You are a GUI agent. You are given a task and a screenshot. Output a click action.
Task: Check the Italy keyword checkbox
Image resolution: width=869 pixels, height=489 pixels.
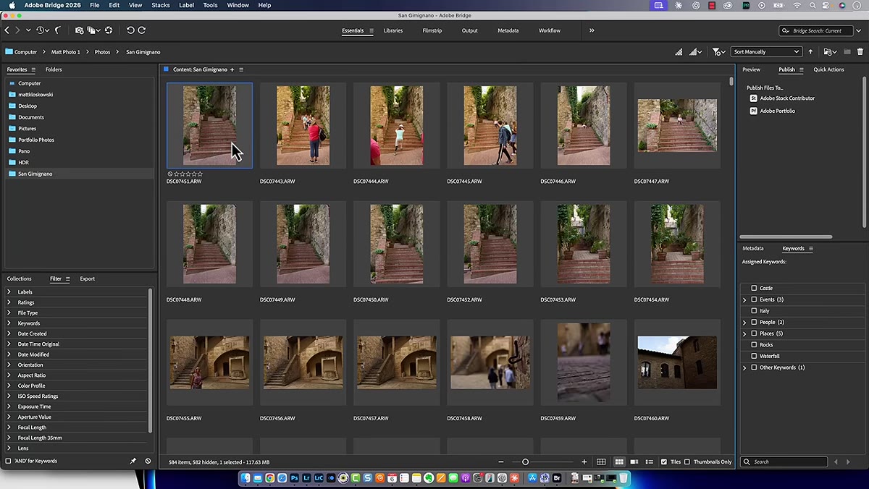(x=754, y=311)
